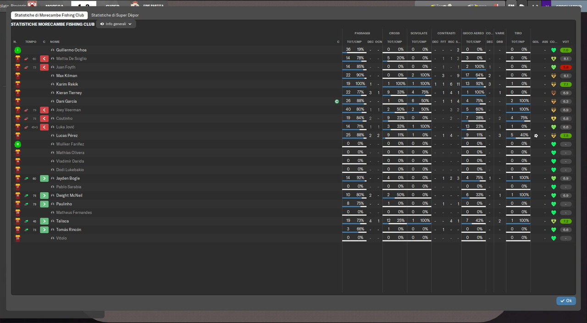Viewport: 587px width, 323px height.
Task: Click the captain badge next to Dani García
Action: click(337, 101)
